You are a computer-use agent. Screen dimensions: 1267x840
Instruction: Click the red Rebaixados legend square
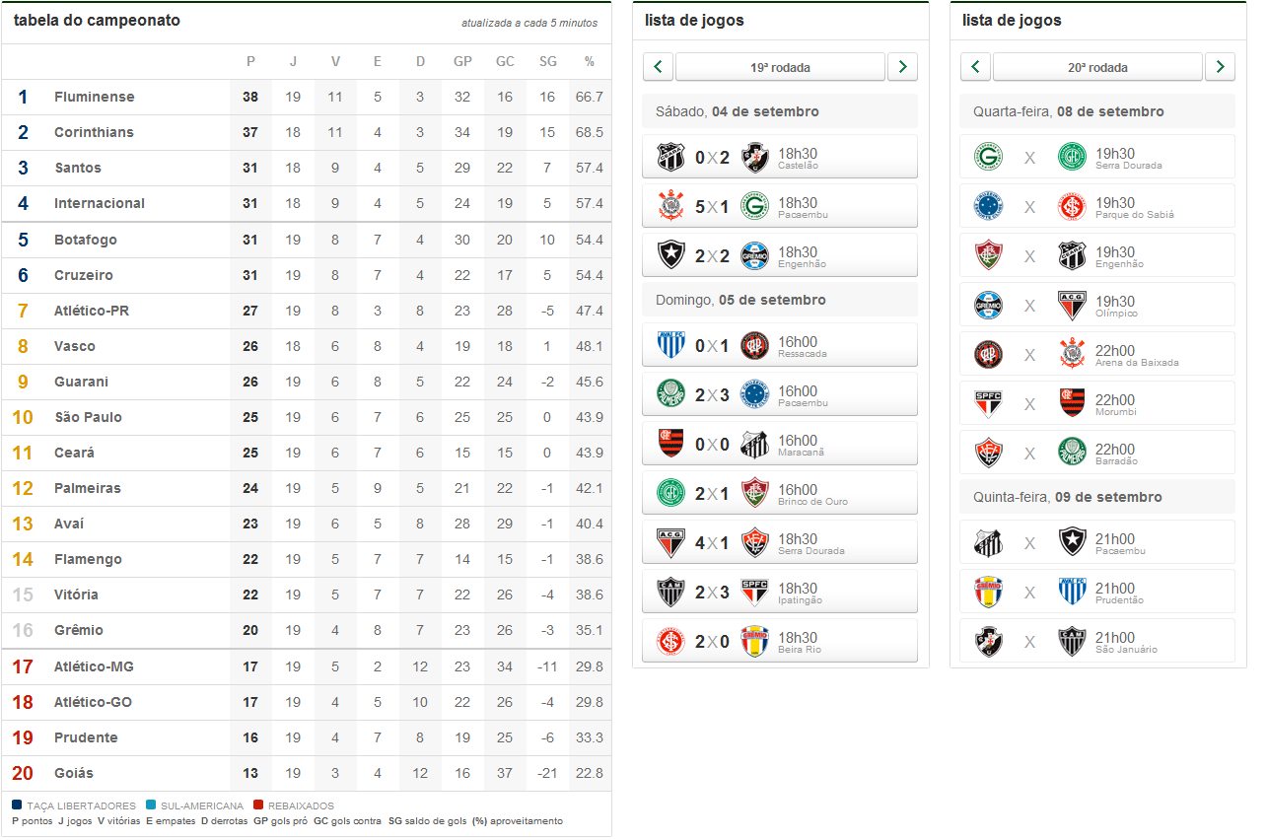tap(258, 805)
